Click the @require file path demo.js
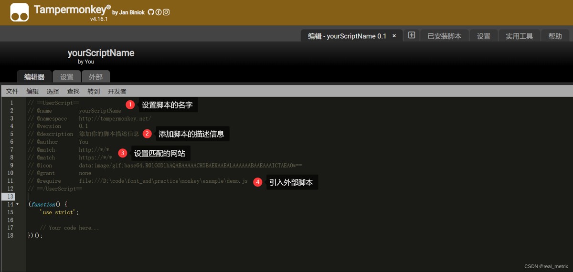Image resolution: width=573 pixels, height=272 pixels. [x=163, y=181]
